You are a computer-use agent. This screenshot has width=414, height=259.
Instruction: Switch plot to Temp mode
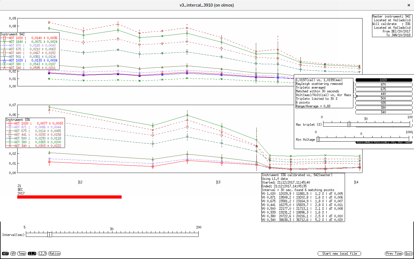22,254
